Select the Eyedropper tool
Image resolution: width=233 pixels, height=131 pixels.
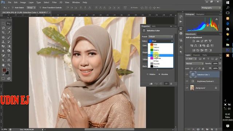point(9,32)
